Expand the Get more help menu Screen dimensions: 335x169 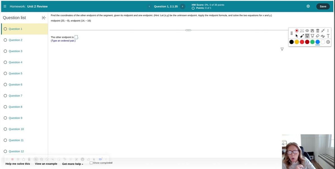point(73,164)
